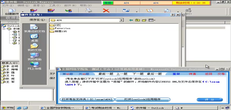Viewport: 231px width, 110px height.
Task: Select Outlook Express root tree item
Action: [x=11, y=26]
